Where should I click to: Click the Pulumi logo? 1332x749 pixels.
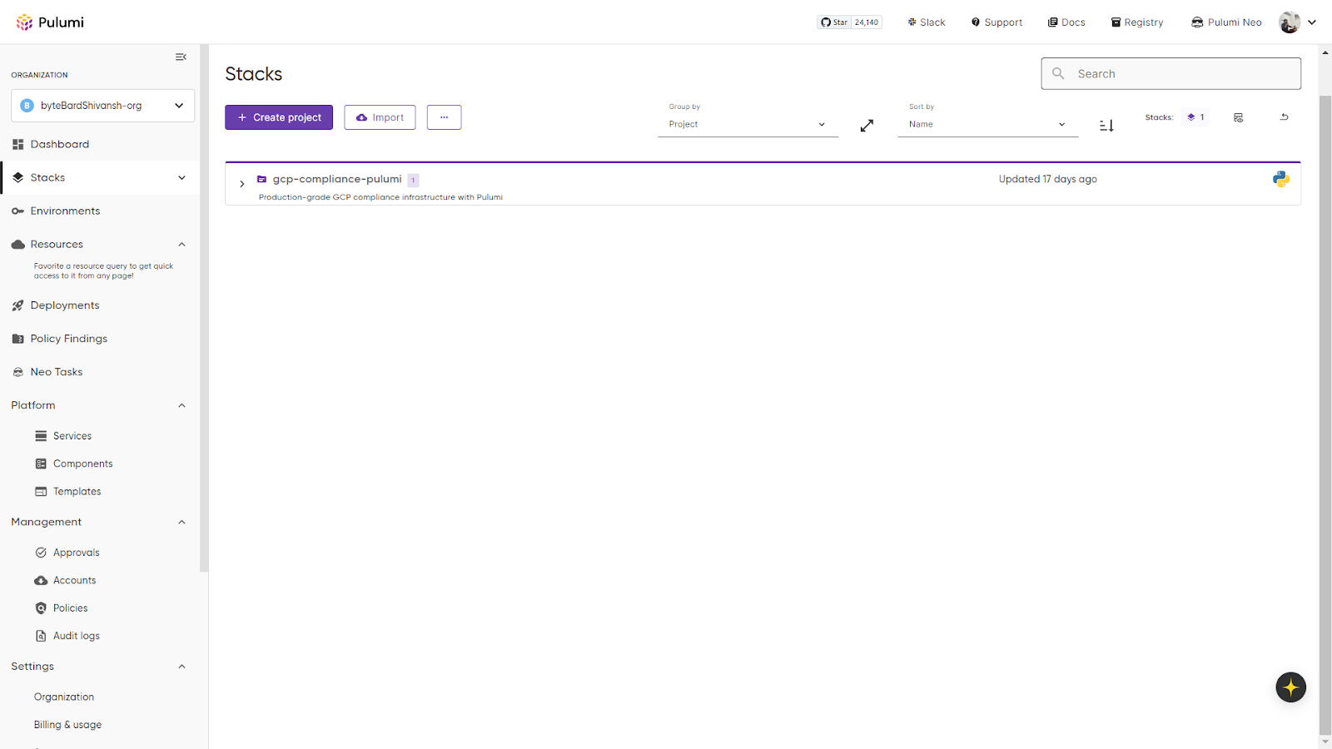(x=50, y=22)
